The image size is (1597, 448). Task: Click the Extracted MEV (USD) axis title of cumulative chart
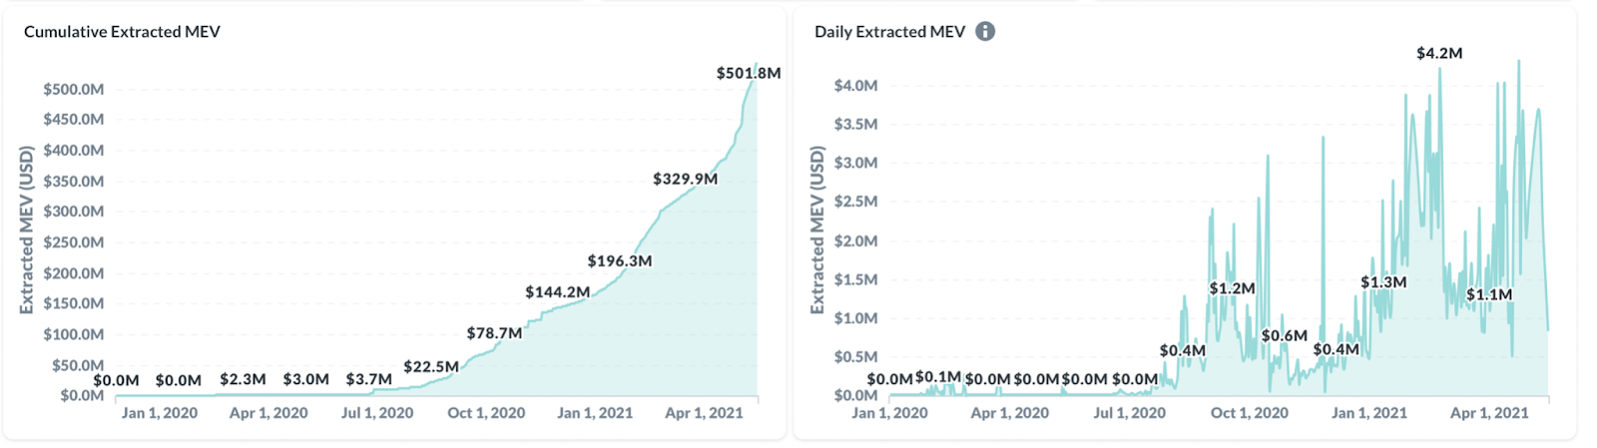click(27, 229)
